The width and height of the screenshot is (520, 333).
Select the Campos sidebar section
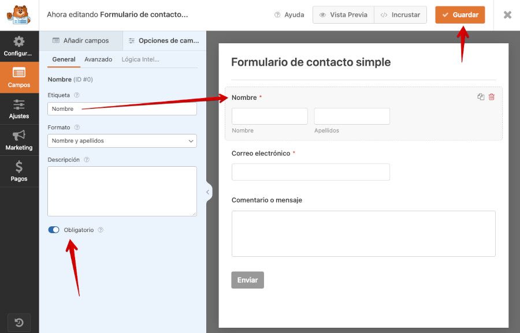point(19,77)
